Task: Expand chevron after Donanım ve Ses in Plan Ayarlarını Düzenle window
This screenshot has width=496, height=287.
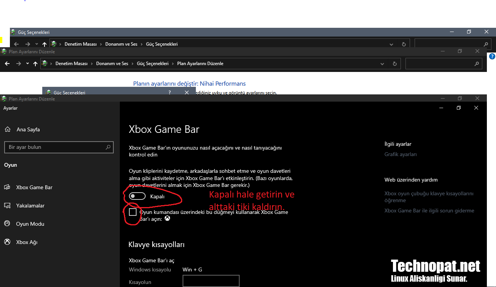Action: click(133, 64)
